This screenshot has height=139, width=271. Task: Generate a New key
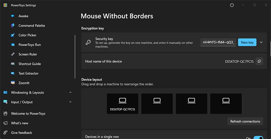[x=247, y=43]
